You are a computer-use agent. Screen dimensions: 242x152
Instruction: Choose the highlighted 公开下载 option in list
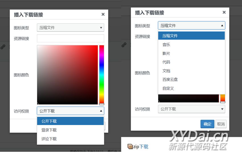pyautogui.click(x=49, y=121)
